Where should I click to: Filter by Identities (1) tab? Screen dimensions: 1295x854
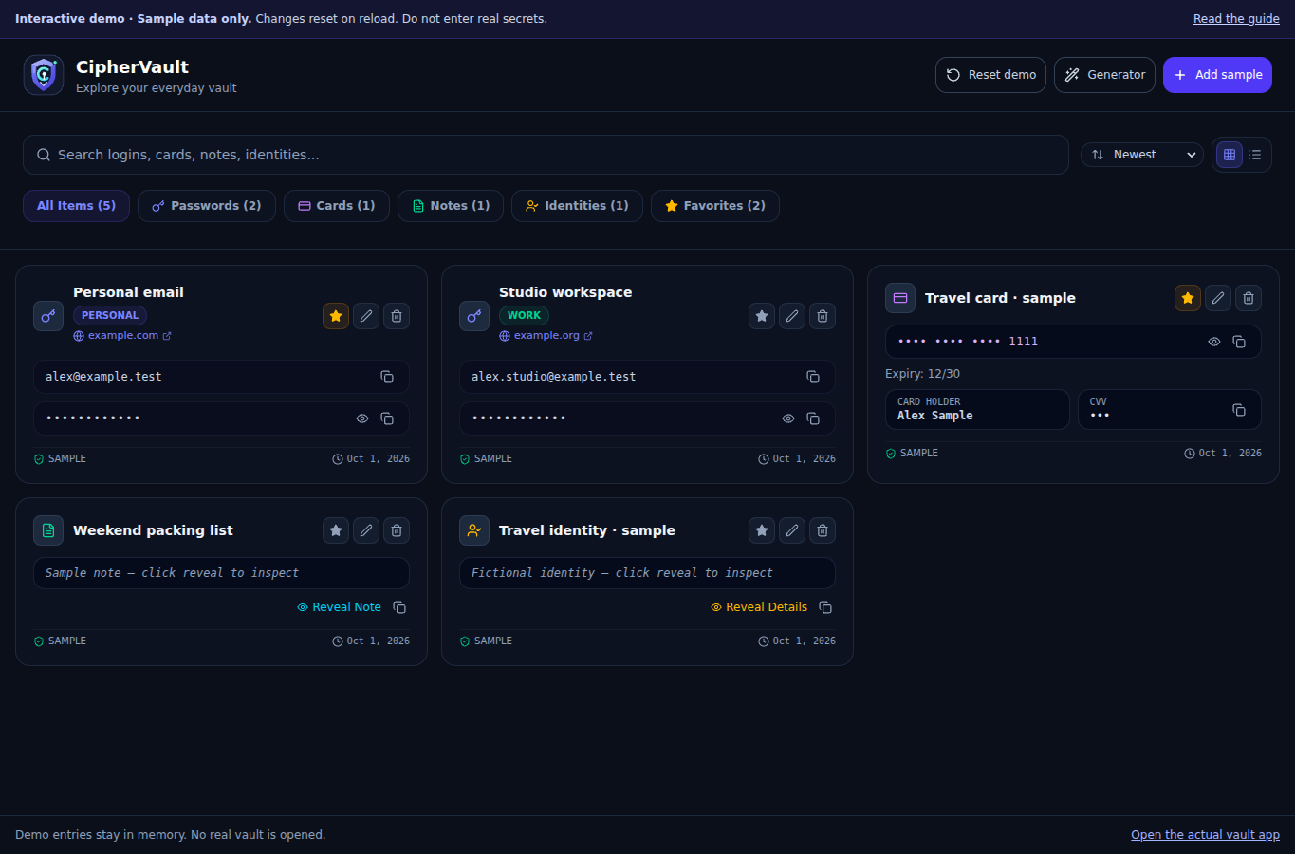577,206
